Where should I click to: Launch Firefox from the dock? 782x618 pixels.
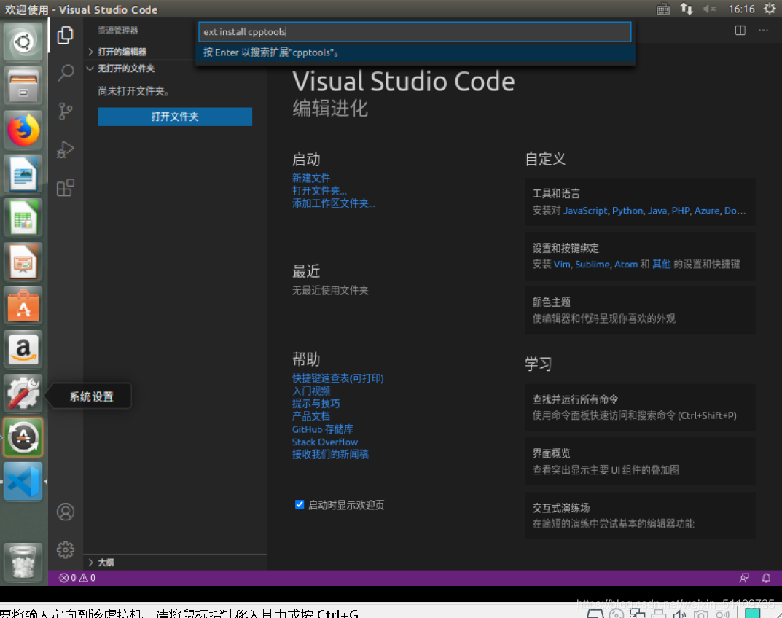[x=23, y=130]
